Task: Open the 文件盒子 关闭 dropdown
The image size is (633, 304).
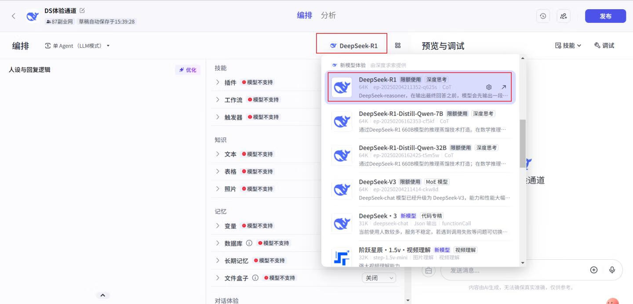Action: click(379, 278)
